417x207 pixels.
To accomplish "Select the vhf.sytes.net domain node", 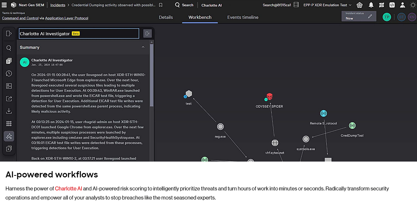I will 275,143.
